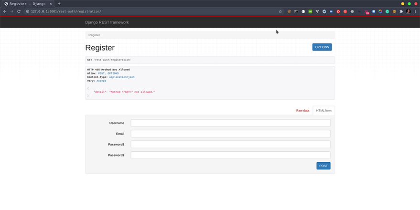The image size is (420, 210).
Task: Click into the Password1 field
Action: tap(230, 145)
